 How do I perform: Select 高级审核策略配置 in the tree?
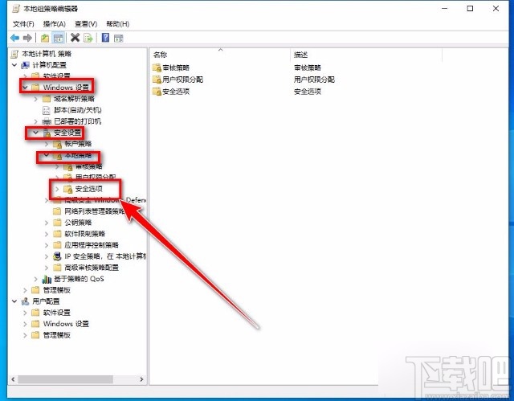(92, 268)
